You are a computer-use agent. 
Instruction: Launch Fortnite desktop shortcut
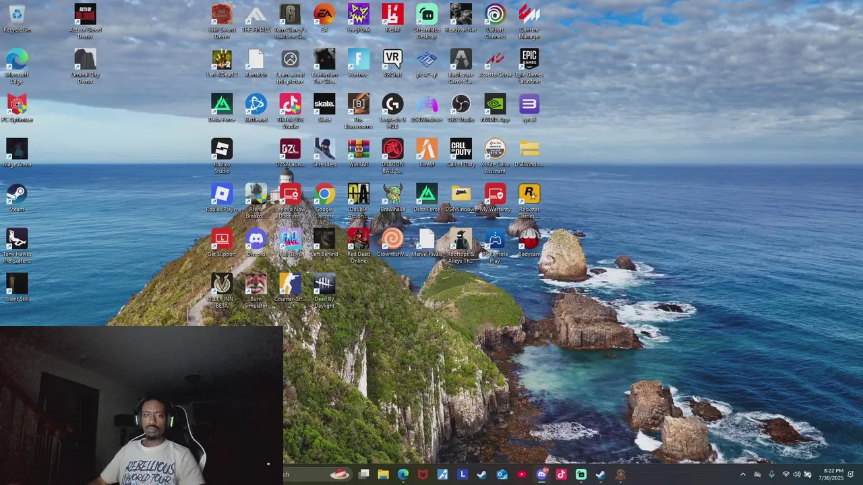pyautogui.click(x=359, y=63)
